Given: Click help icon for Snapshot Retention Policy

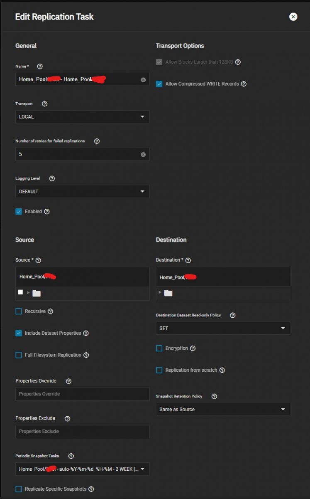Looking at the screenshot, I should tap(214, 397).
